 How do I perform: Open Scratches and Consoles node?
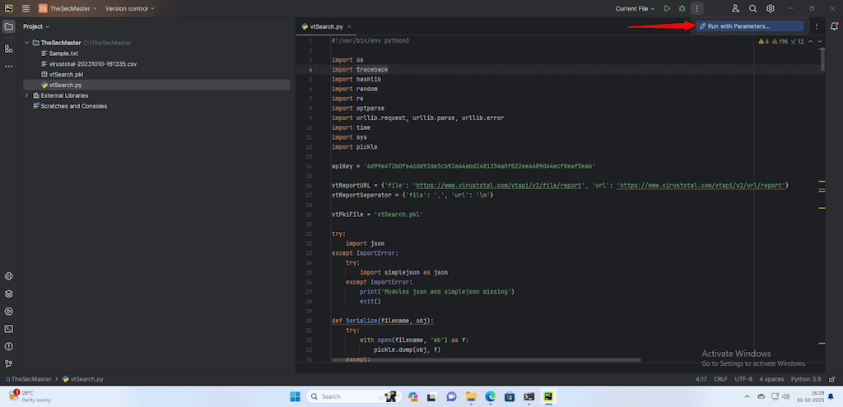(x=70, y=106)
